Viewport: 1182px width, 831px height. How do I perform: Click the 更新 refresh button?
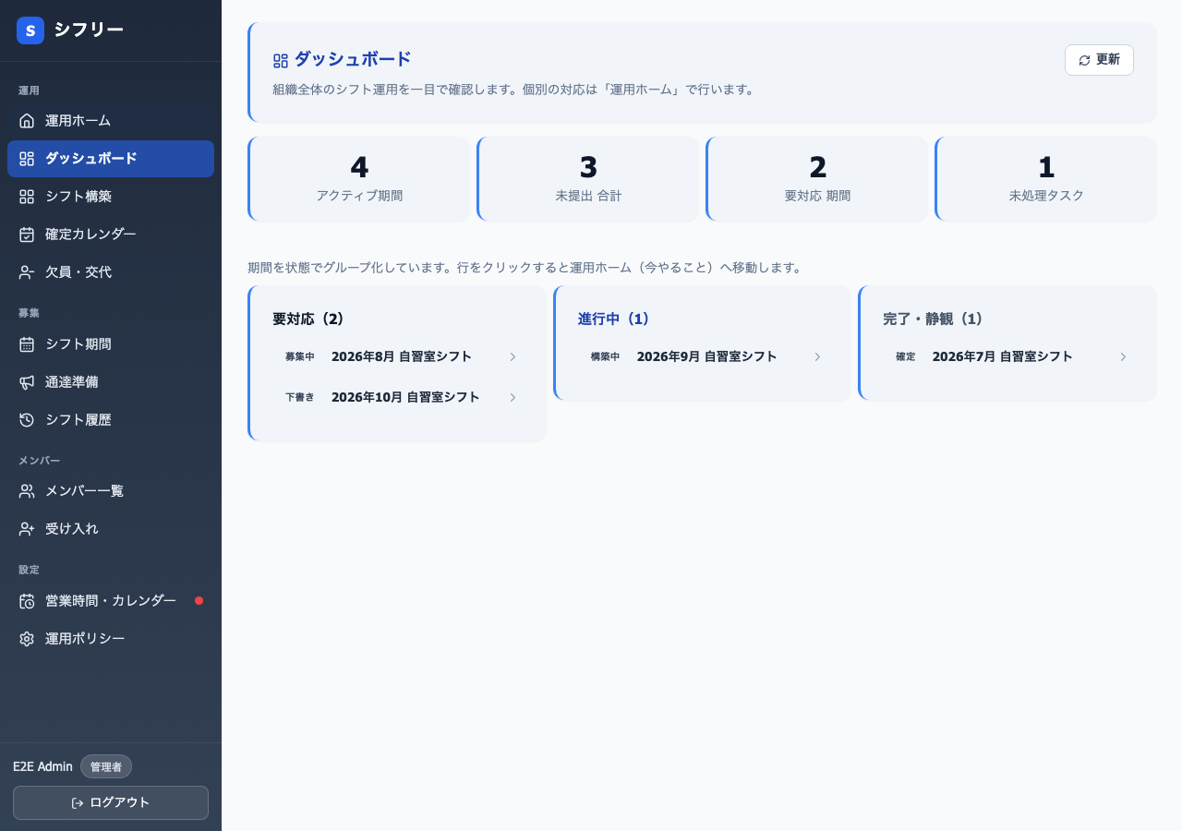tap(1099, 60)
